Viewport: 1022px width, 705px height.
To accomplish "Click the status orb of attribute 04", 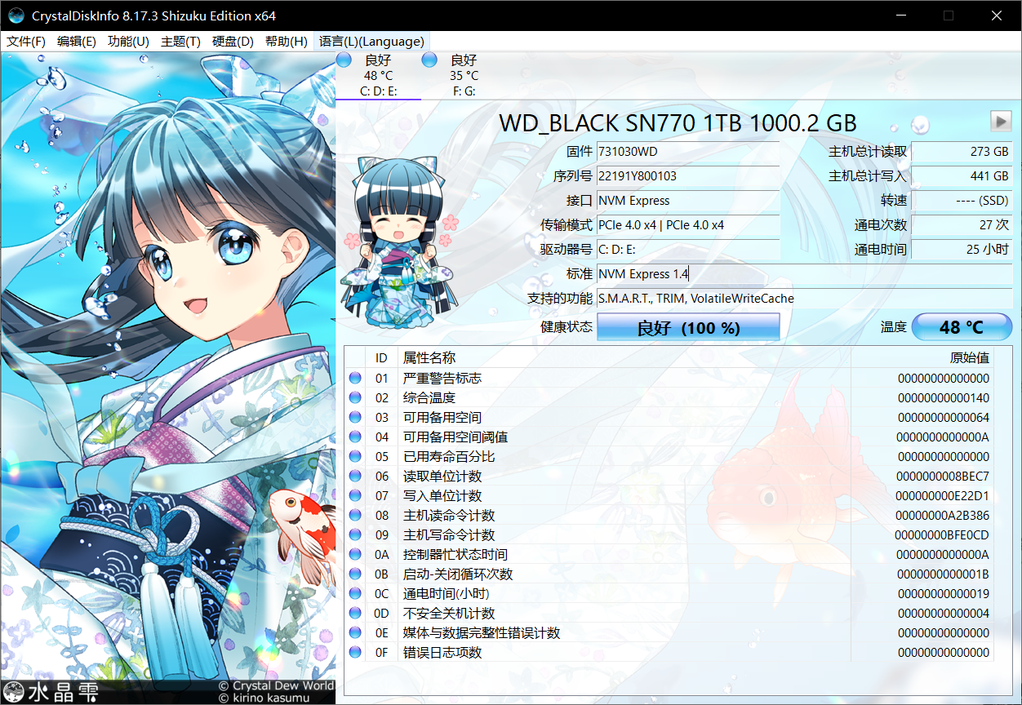I will click(x=355, y=437).
